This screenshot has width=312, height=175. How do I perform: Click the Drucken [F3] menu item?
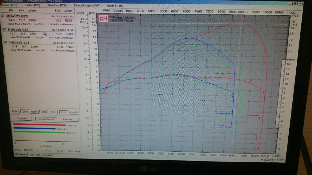click(x=57, y=5)
